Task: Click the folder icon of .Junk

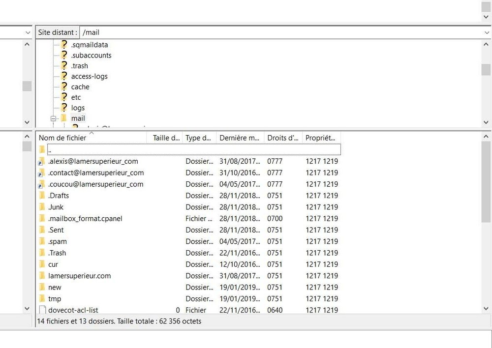Action: pos(42,207)
